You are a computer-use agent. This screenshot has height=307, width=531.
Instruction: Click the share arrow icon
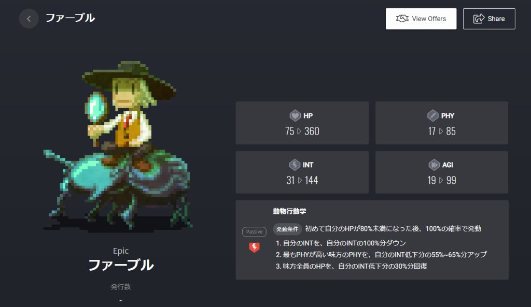(x=479, y=19)
